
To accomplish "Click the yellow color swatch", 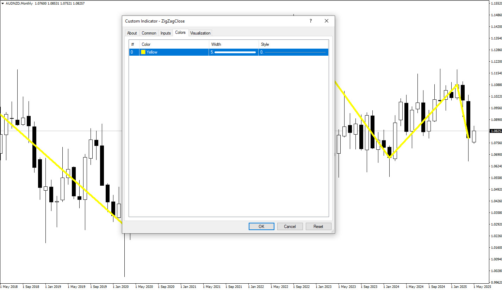I will point(143,52).
